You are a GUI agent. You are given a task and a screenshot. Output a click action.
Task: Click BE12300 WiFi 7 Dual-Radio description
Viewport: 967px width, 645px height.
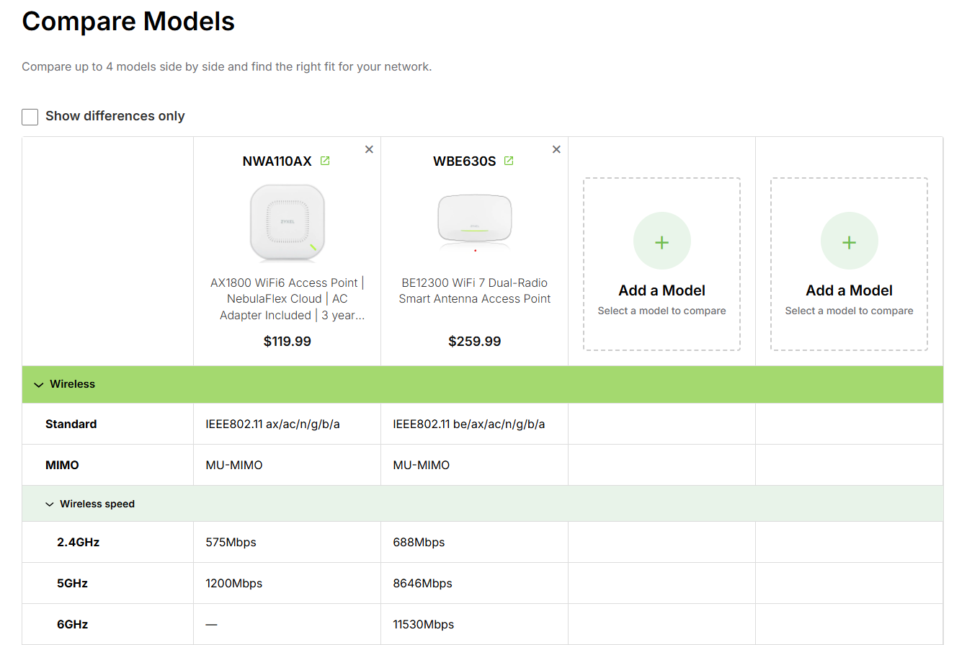click(475, 291)
